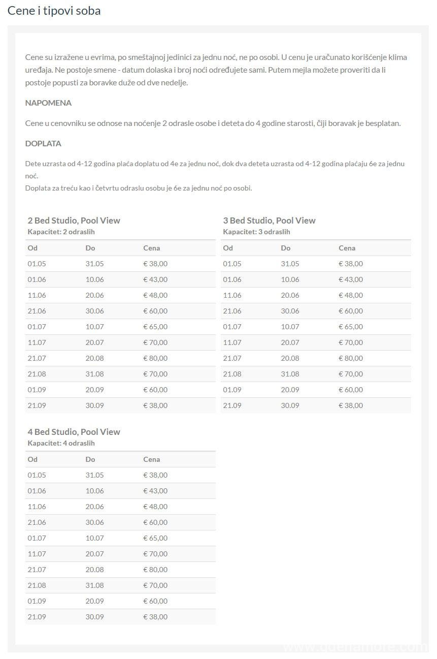Click Do column header in 4 Bed Studio table
437x659 pixels.
click(90, 459)
